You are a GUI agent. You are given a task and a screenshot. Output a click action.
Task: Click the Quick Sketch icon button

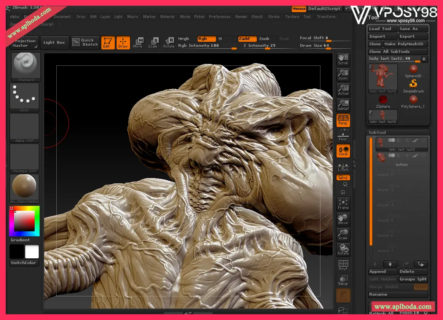pyautogui.click(x=86, y=42)
